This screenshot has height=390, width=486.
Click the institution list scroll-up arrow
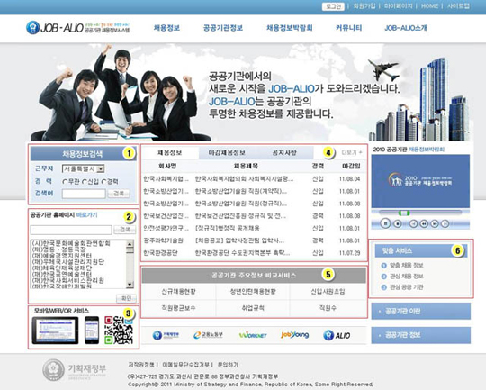(130, 244)
